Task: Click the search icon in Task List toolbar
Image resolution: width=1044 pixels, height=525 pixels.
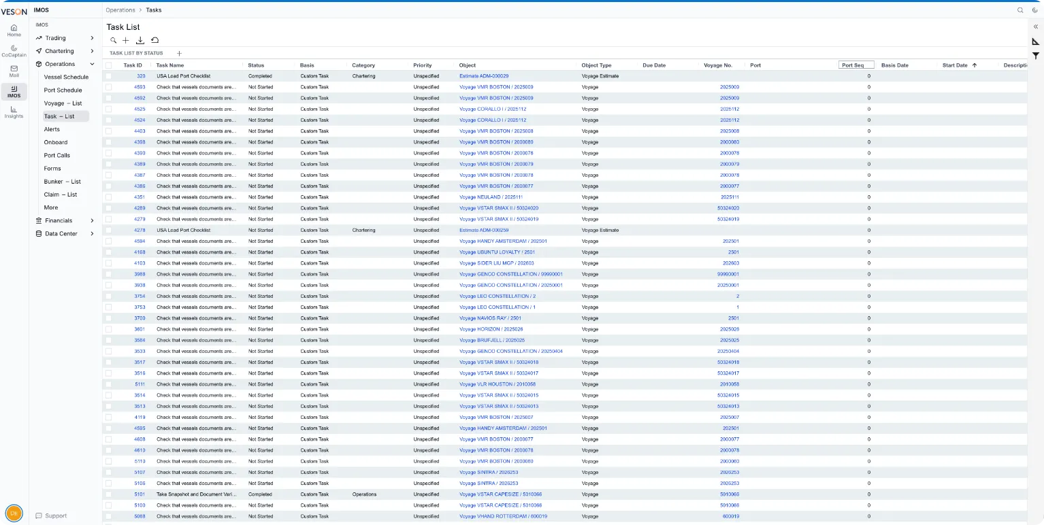Action: [x=113, y=41]
